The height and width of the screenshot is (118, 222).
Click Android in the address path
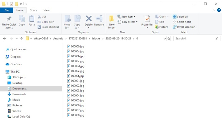point(58,39)
